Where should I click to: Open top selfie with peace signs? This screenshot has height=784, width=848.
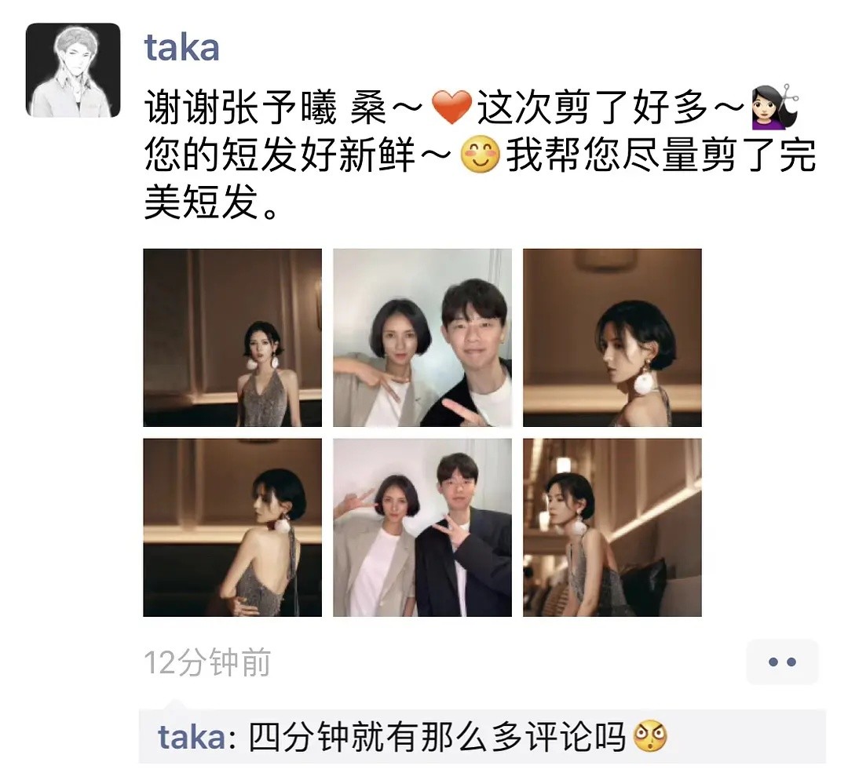pyautogui.click(x=422, y=338)
